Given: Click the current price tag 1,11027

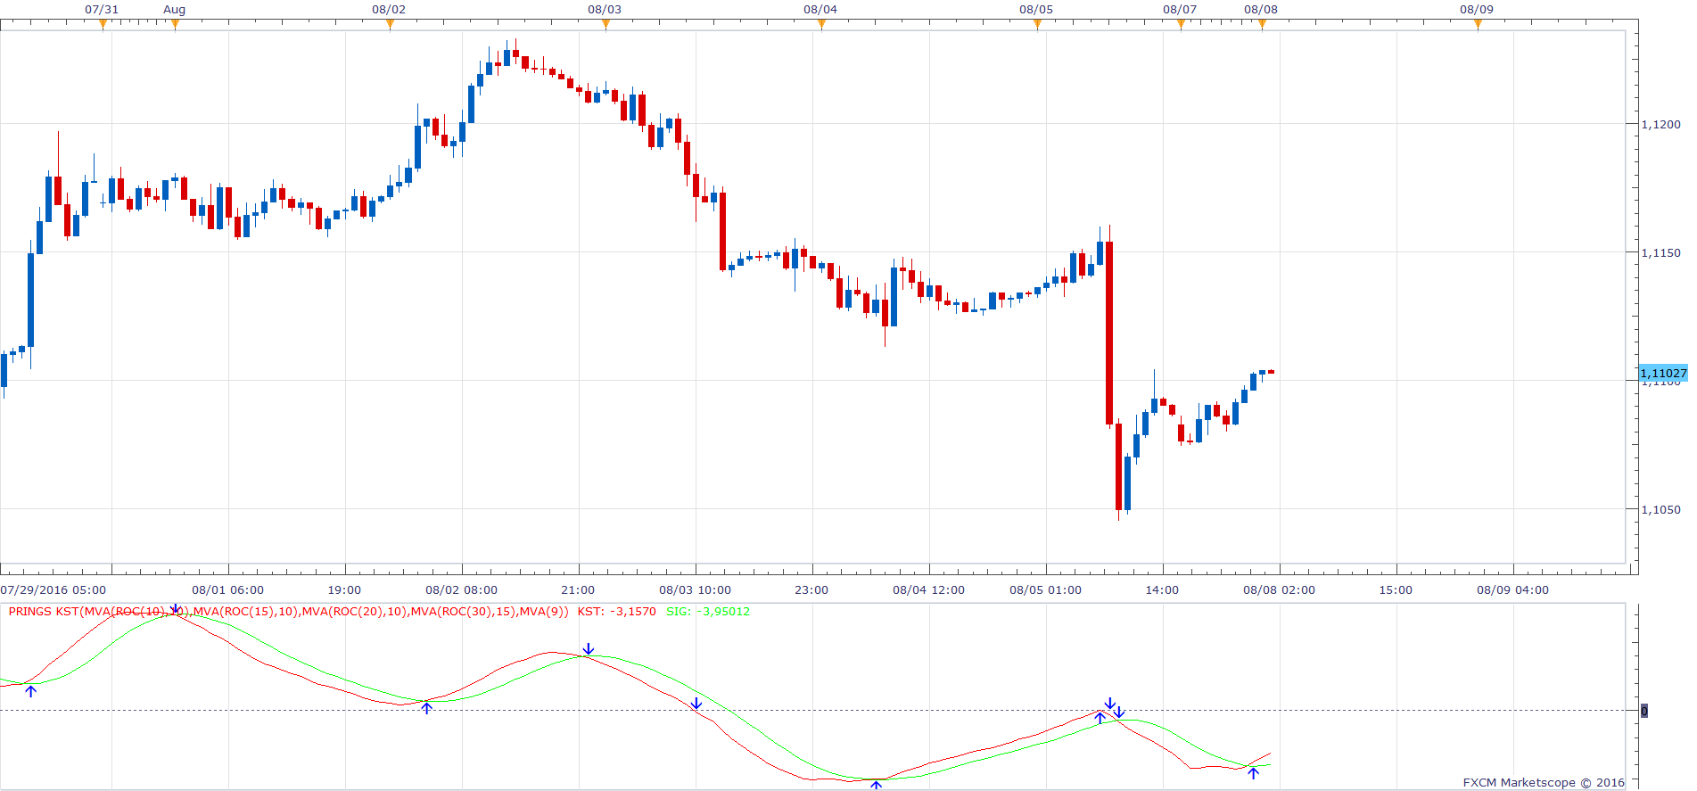Looking at the screenshot, I should [x=1663, y=374].
